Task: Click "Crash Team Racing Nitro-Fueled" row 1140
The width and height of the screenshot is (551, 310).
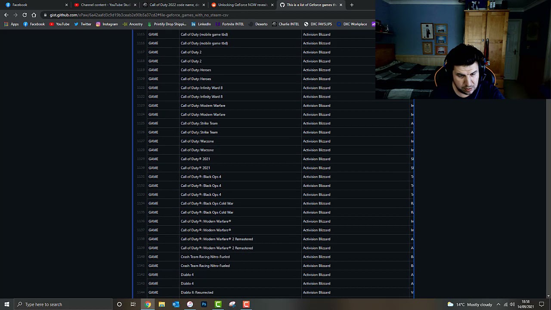Action: coord(205,257)
